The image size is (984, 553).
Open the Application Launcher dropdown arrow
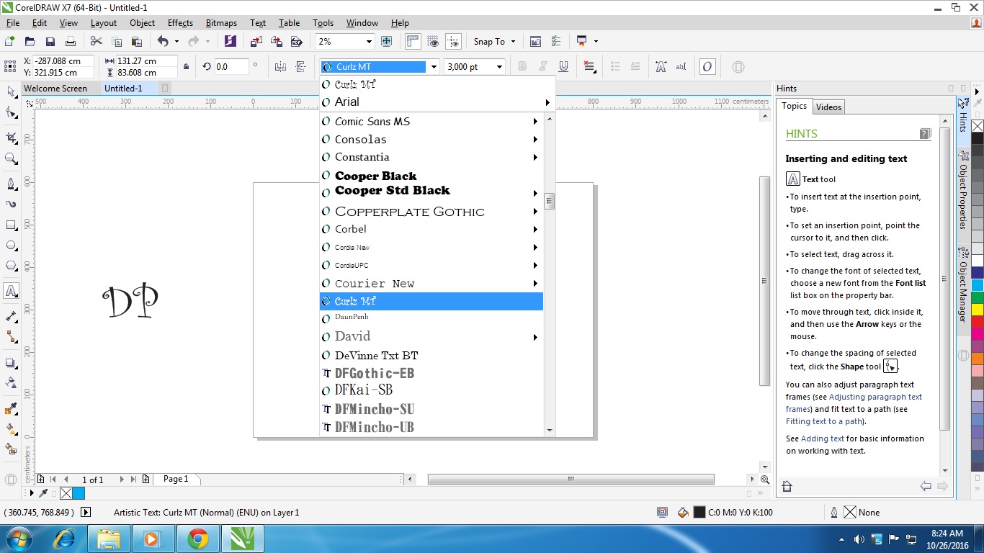(x=596, y=42)
